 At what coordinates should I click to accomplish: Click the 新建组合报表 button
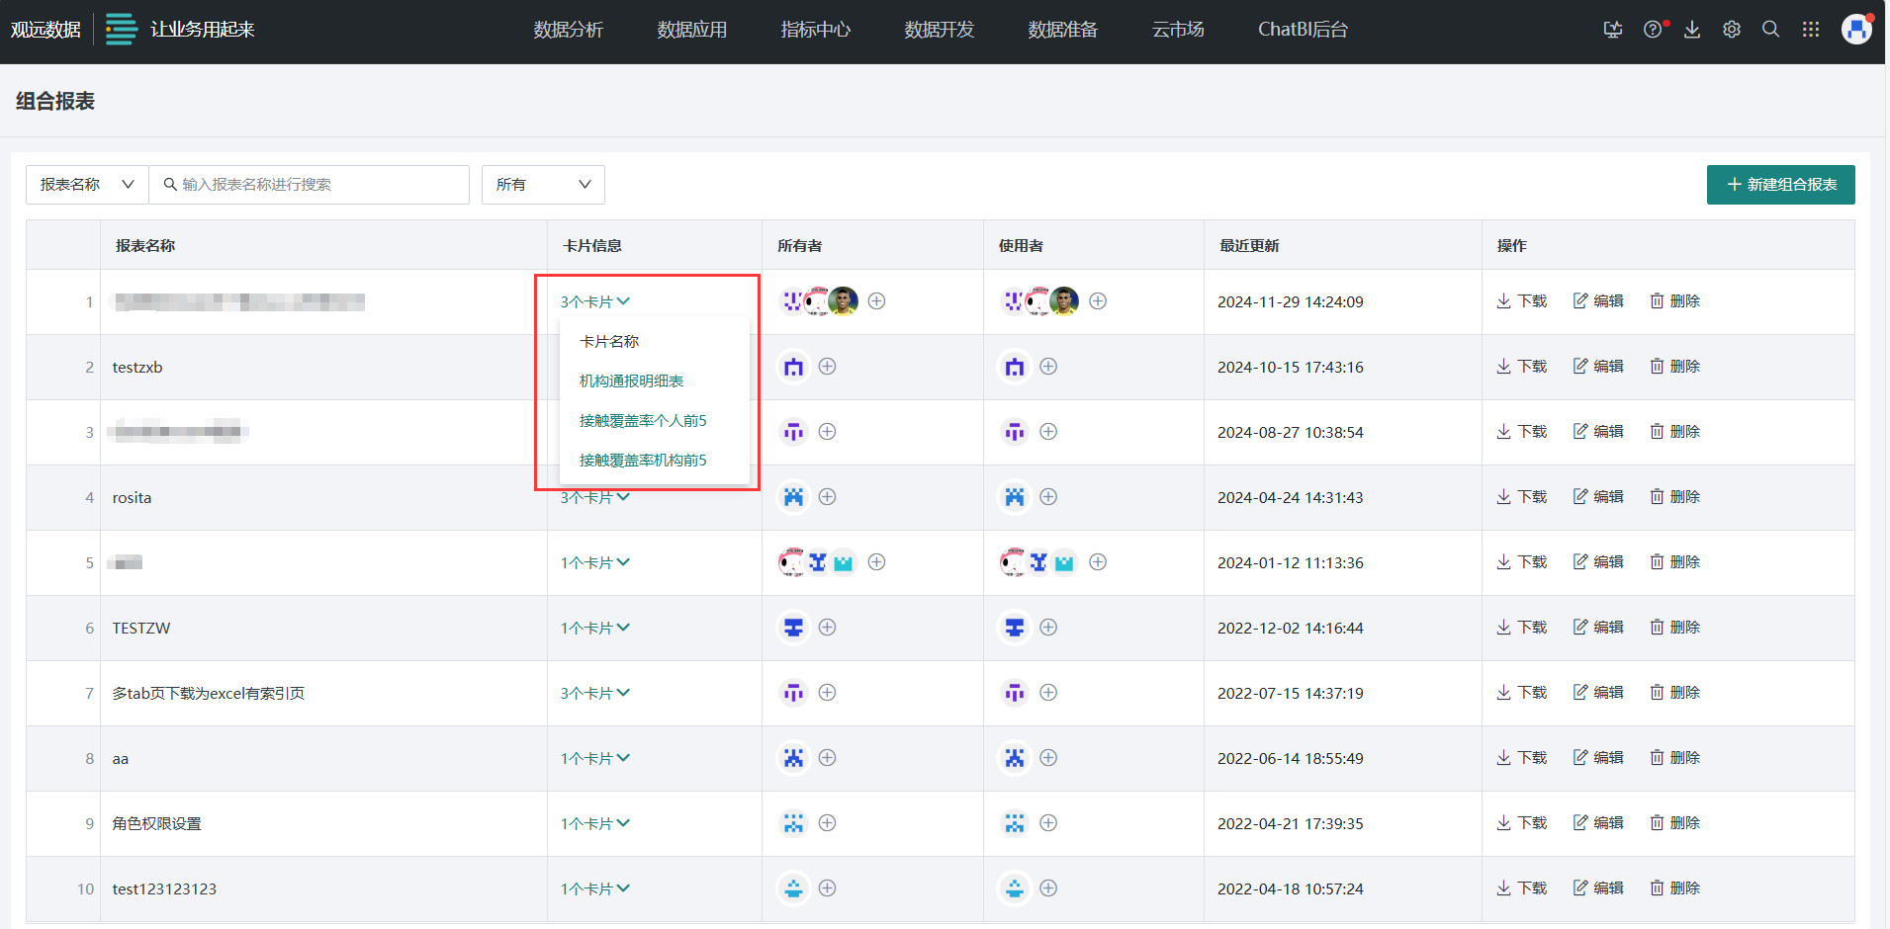pyautogui.click(x=1780, y=185)
